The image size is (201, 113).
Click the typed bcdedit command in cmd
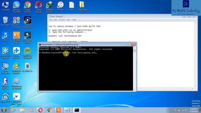point(79,53)
